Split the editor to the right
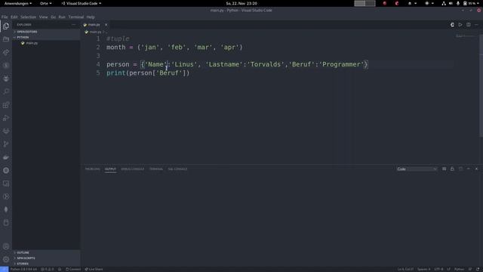The height and width of the screenshot is (272, 483). coord(468,25)
